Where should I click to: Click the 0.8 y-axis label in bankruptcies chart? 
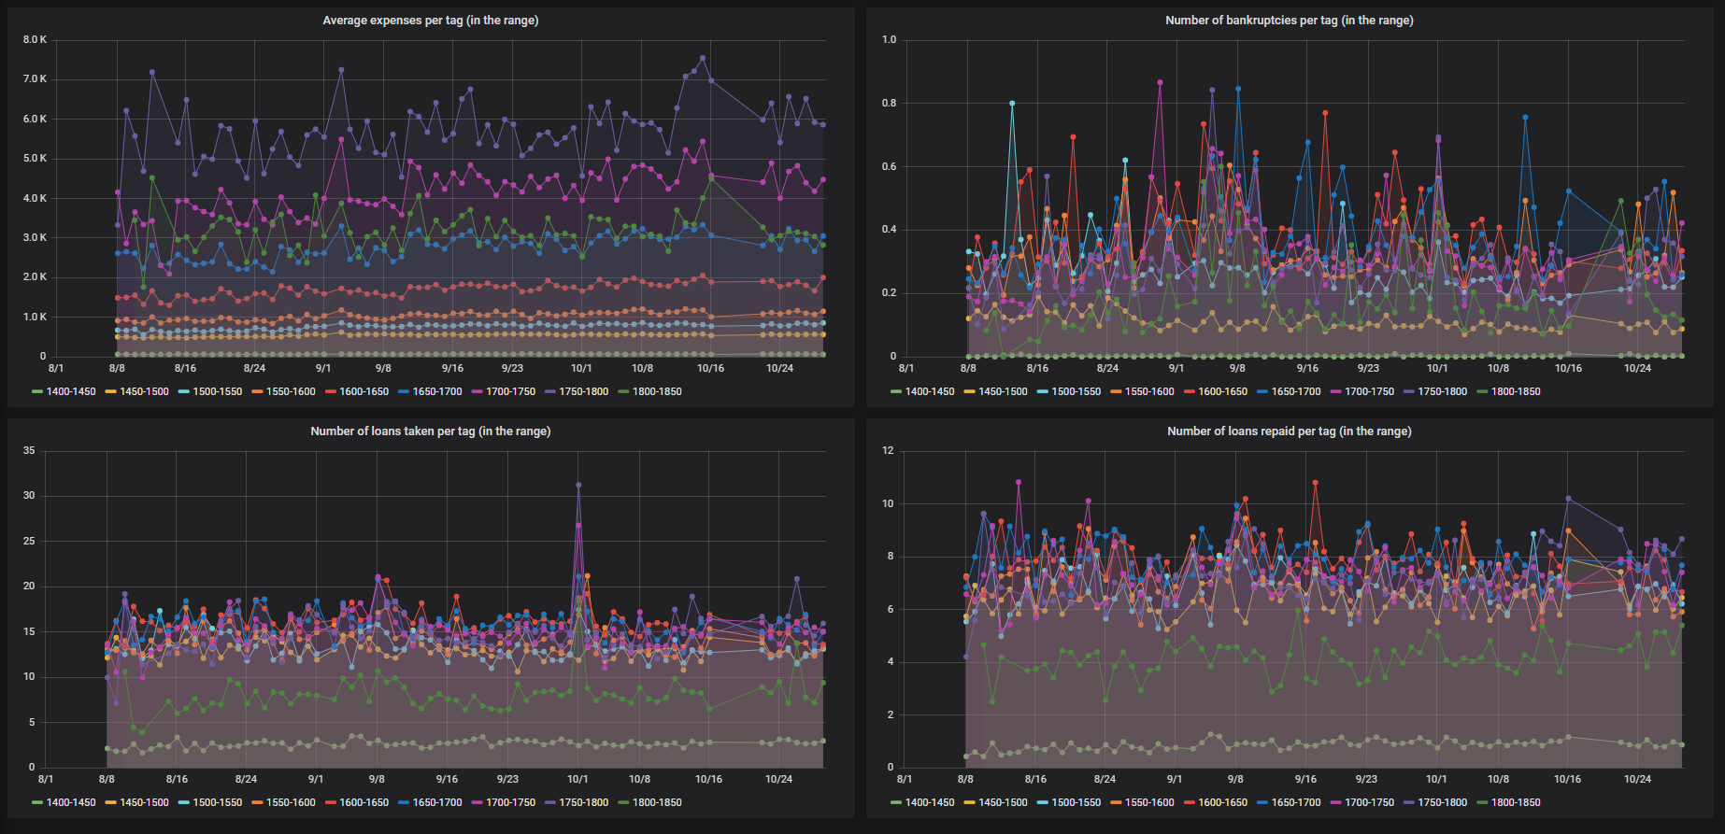click(889, 104)
